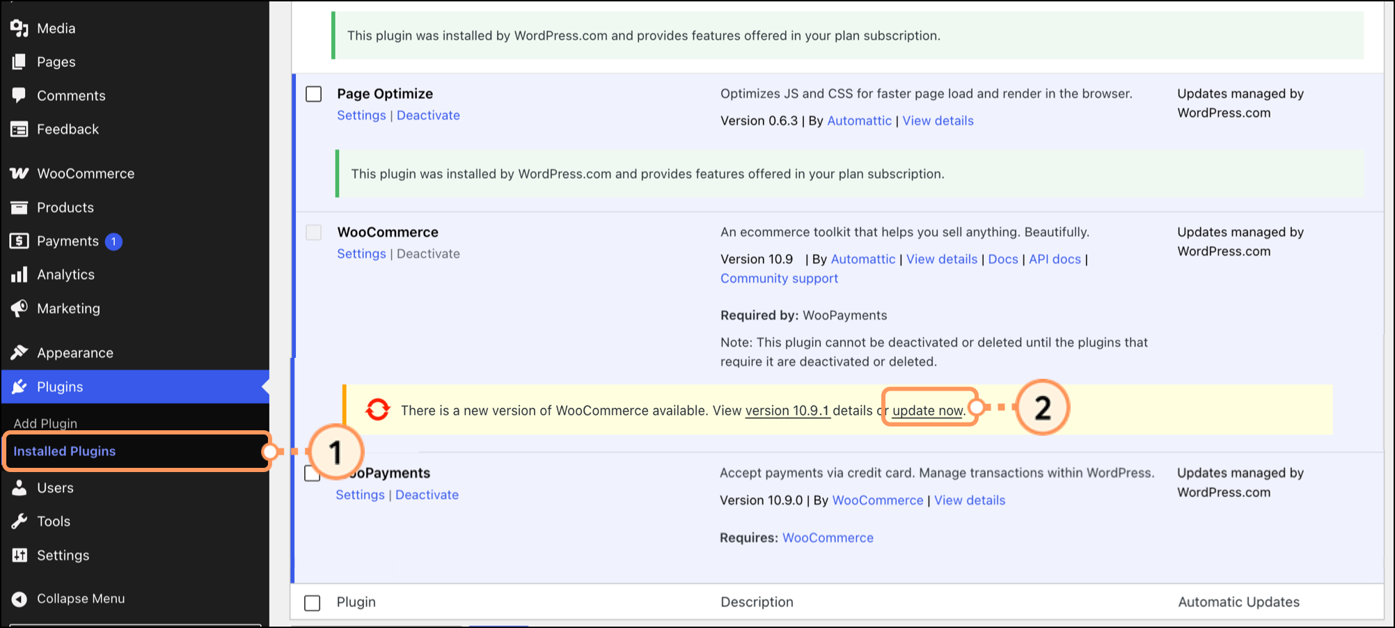View details for WooCommerce version 10.9
Viewport: 1395px width, 628px height.
click(x=942, y=259)
